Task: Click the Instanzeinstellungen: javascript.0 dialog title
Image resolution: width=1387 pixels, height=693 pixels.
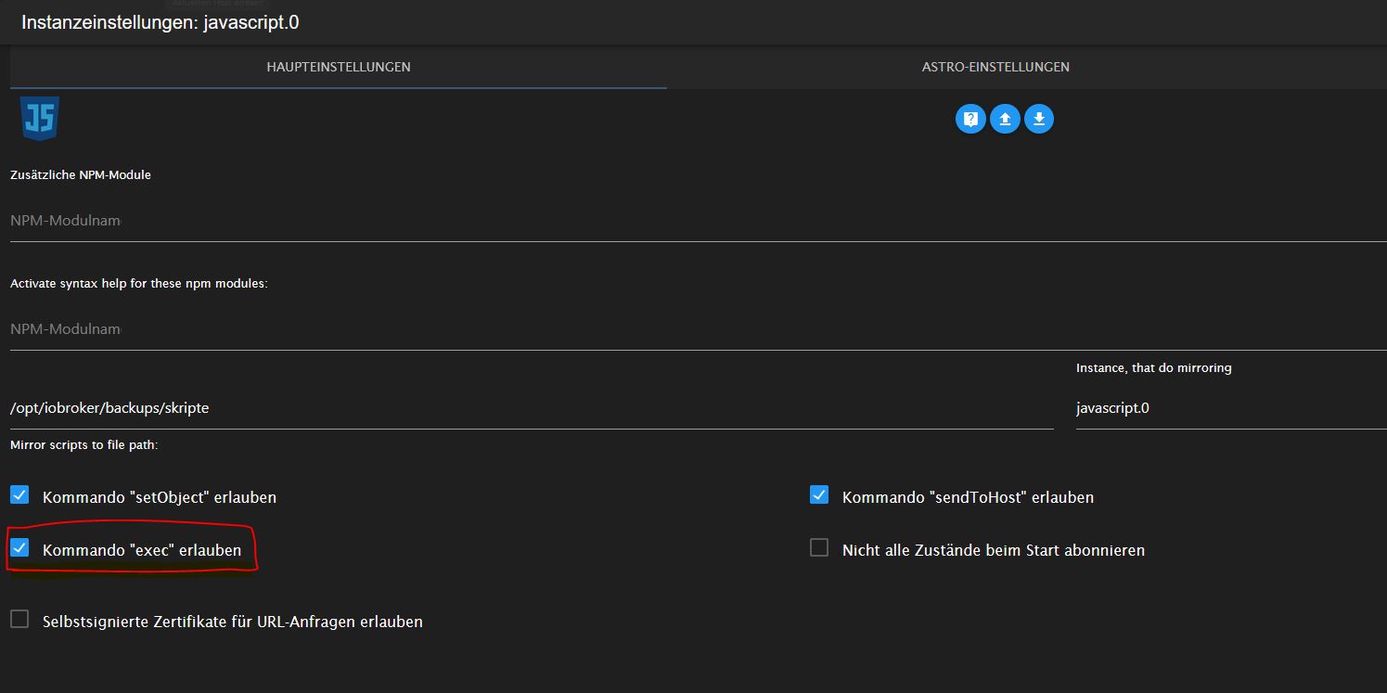Action: click(160, 22)
